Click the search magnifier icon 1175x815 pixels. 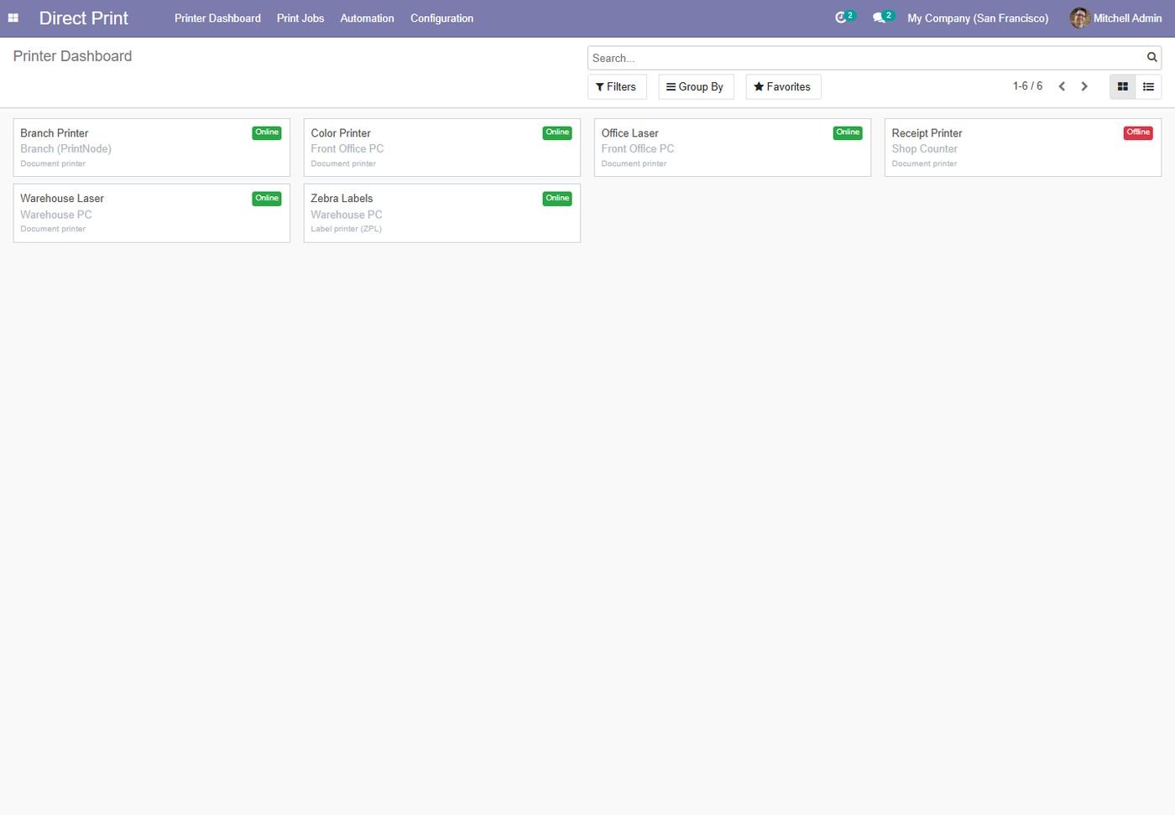(x=1151, y=58)
